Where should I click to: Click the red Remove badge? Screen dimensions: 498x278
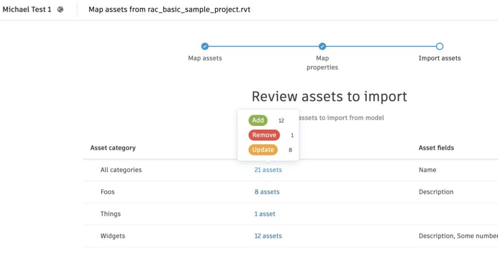click(264, 135)
